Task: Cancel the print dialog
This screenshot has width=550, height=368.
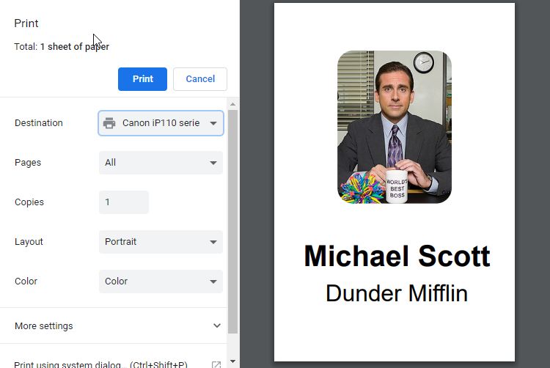Action: pos(200,79)
